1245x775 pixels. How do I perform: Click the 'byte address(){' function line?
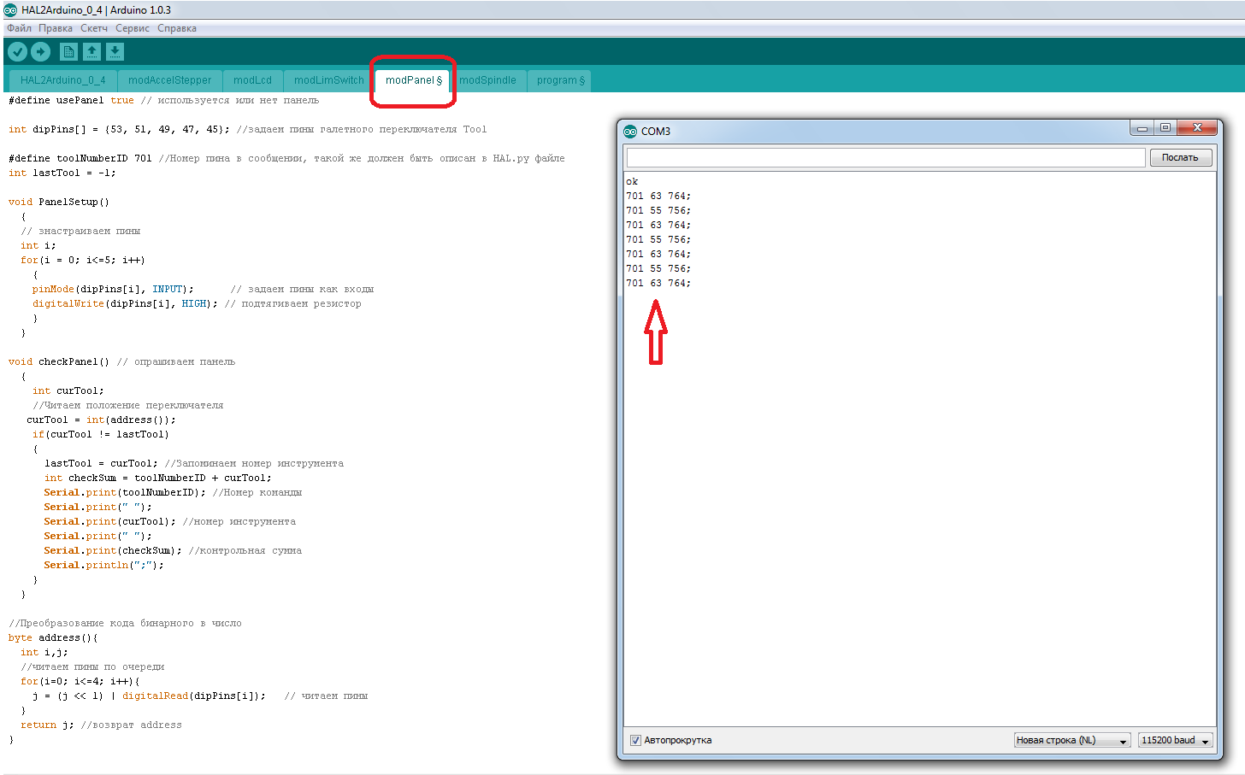53,637
